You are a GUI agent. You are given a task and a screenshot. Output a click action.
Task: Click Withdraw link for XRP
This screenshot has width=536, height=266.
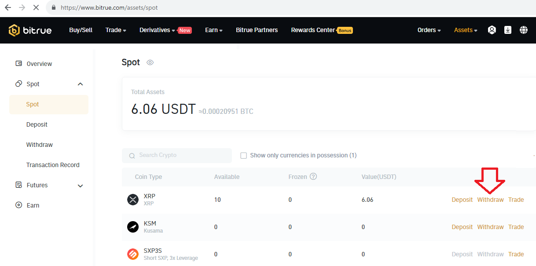click(490, 200)
